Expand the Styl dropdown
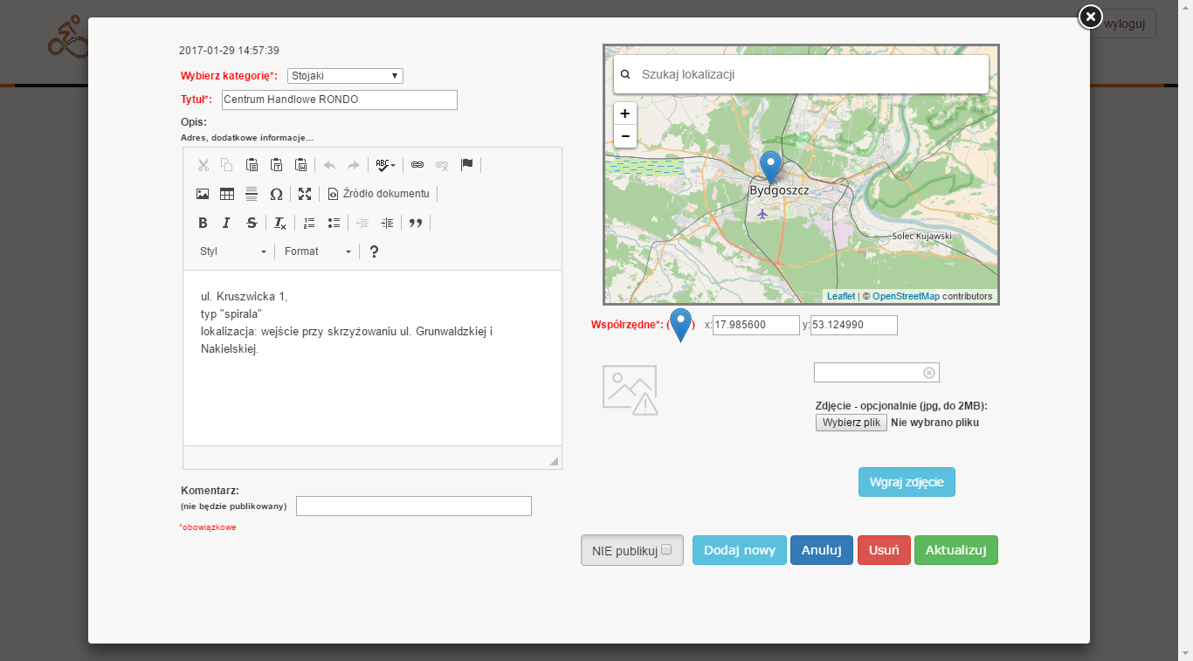The height and width of the screenshot is (661, 1193). (x=233, y=251)
